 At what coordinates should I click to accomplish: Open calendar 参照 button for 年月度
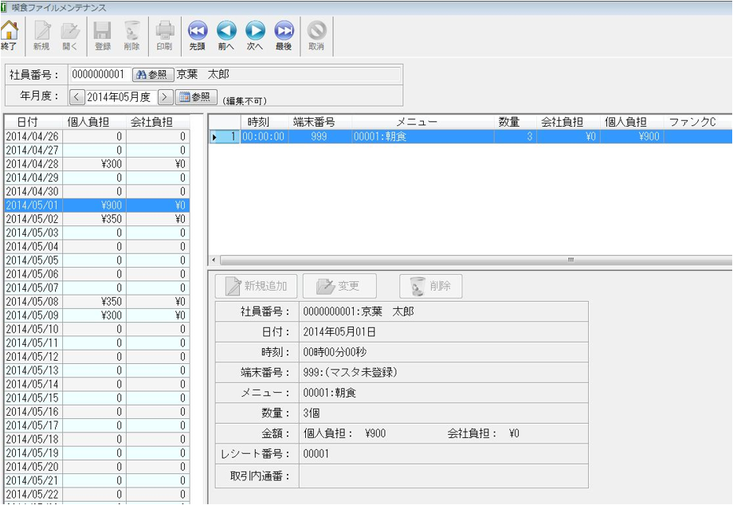196,96
